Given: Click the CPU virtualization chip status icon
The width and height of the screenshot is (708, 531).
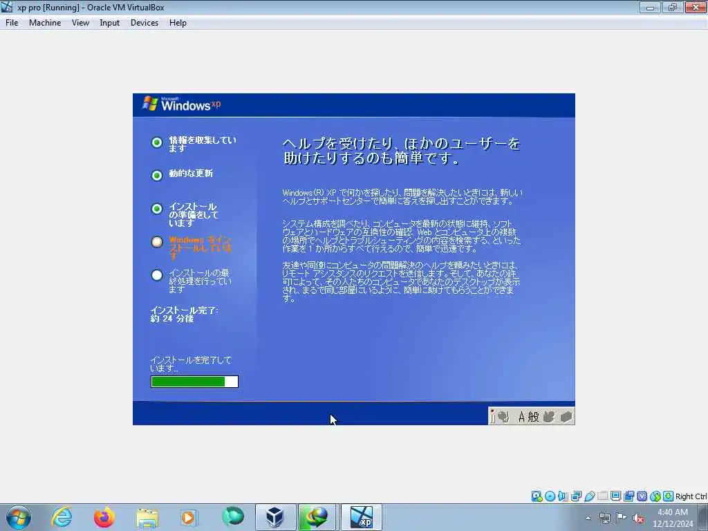Looking at the screenshot, I should [642, 496].
